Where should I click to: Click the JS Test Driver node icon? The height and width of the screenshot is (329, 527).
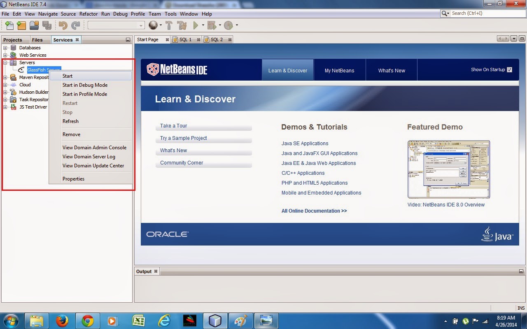13,107
